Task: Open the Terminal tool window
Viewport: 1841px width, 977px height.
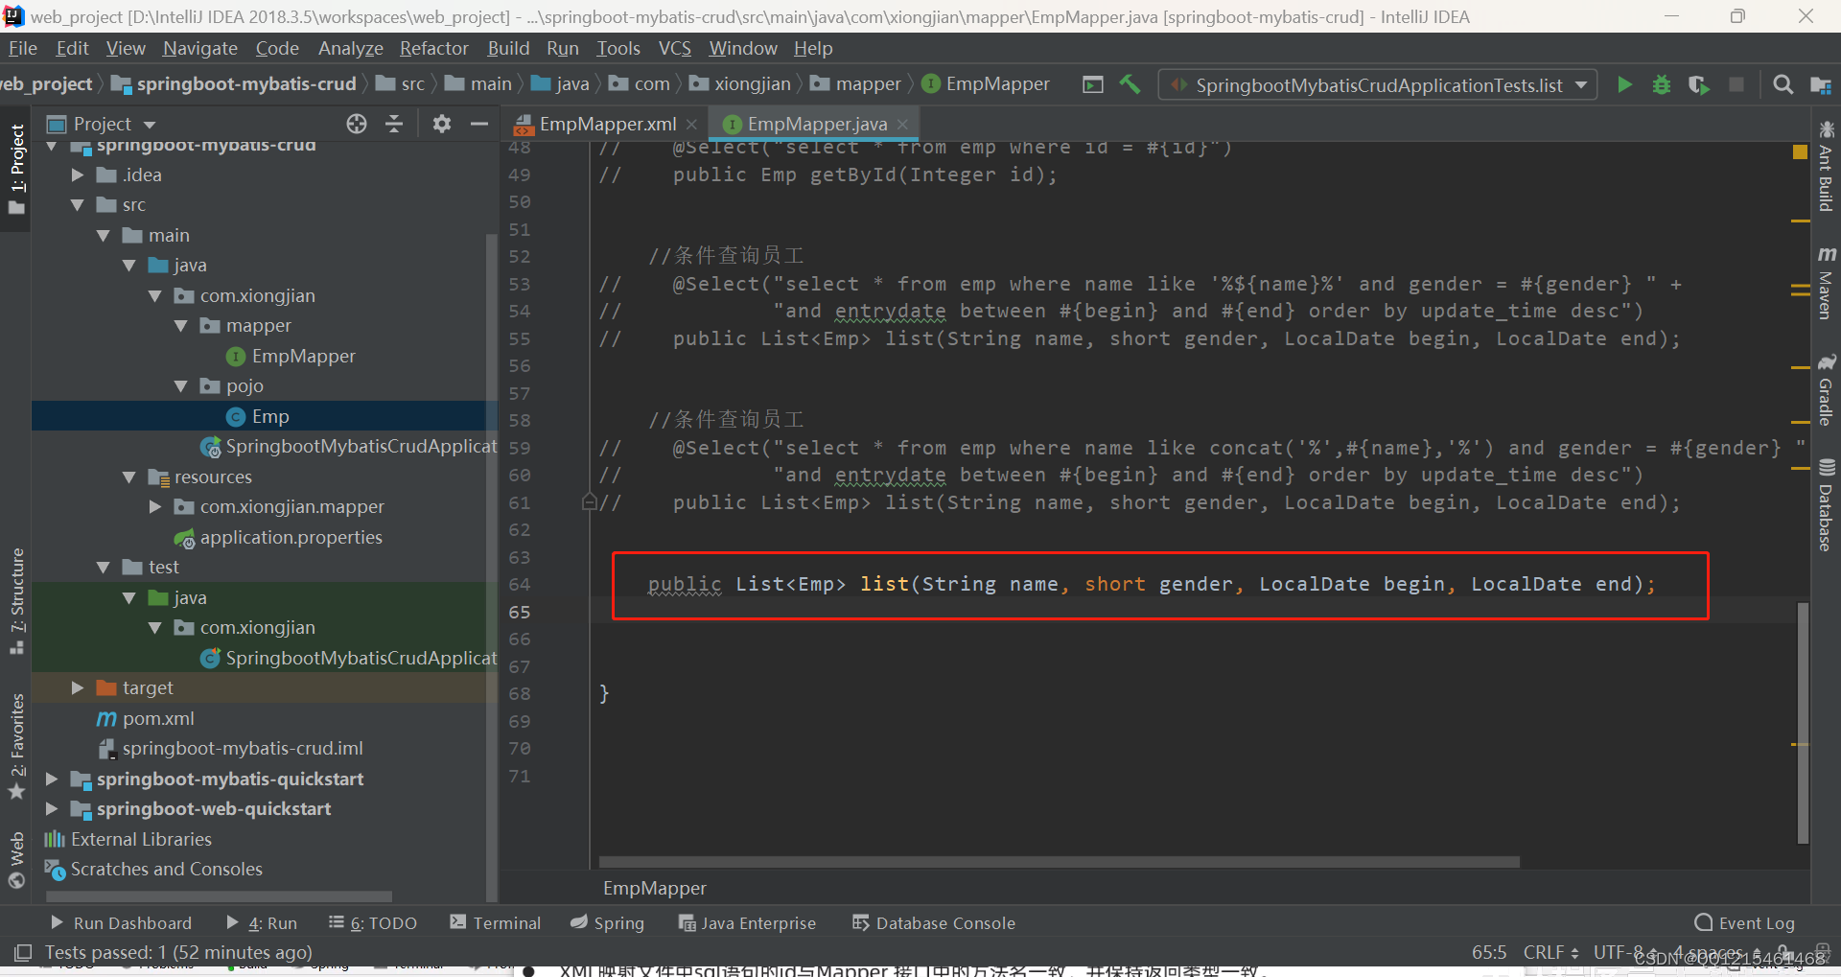Action: (496, 922)
